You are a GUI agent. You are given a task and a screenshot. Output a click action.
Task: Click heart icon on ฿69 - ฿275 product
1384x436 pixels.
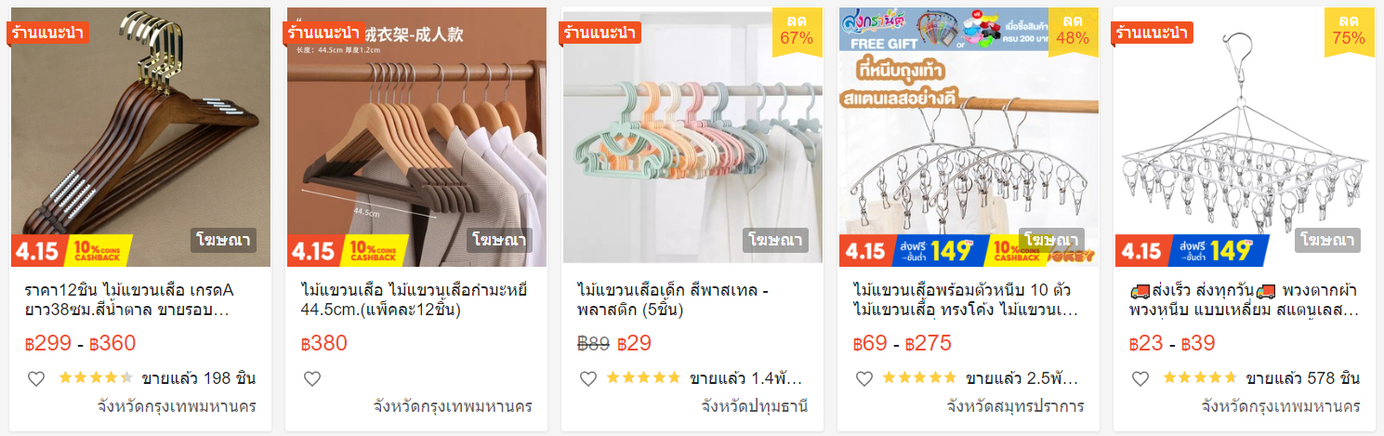(x=863, y=378)
